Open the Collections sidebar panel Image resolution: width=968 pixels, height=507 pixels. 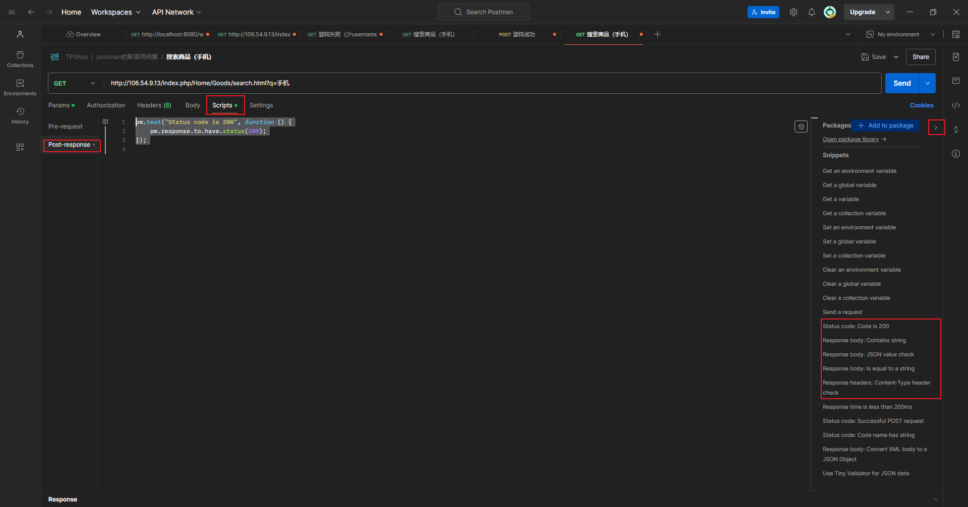(x=20, y=59)
